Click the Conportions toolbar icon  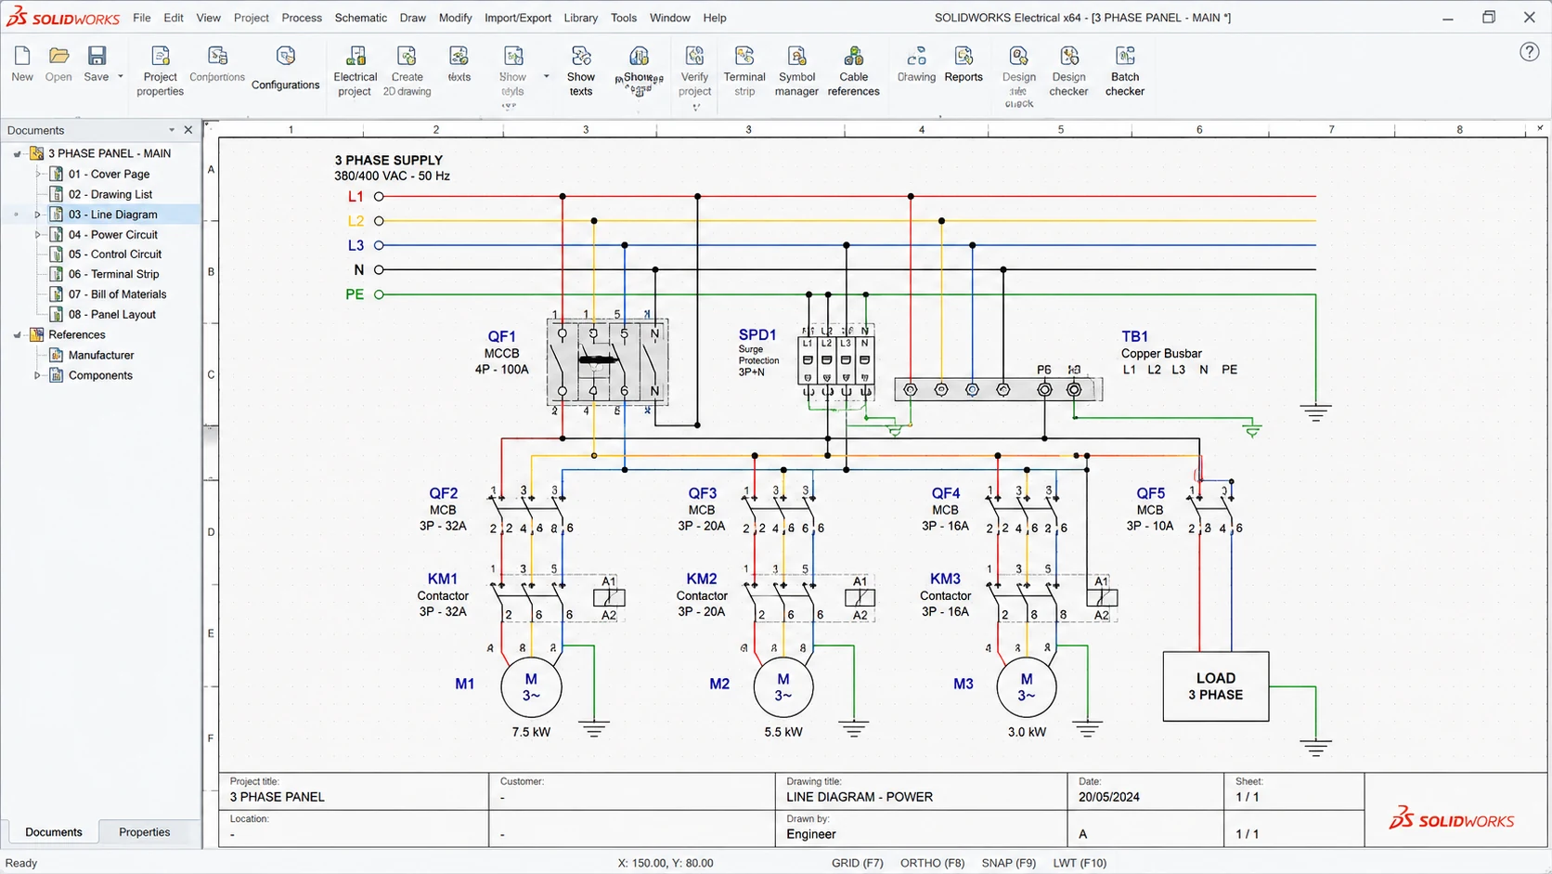(x=217, y=57)
